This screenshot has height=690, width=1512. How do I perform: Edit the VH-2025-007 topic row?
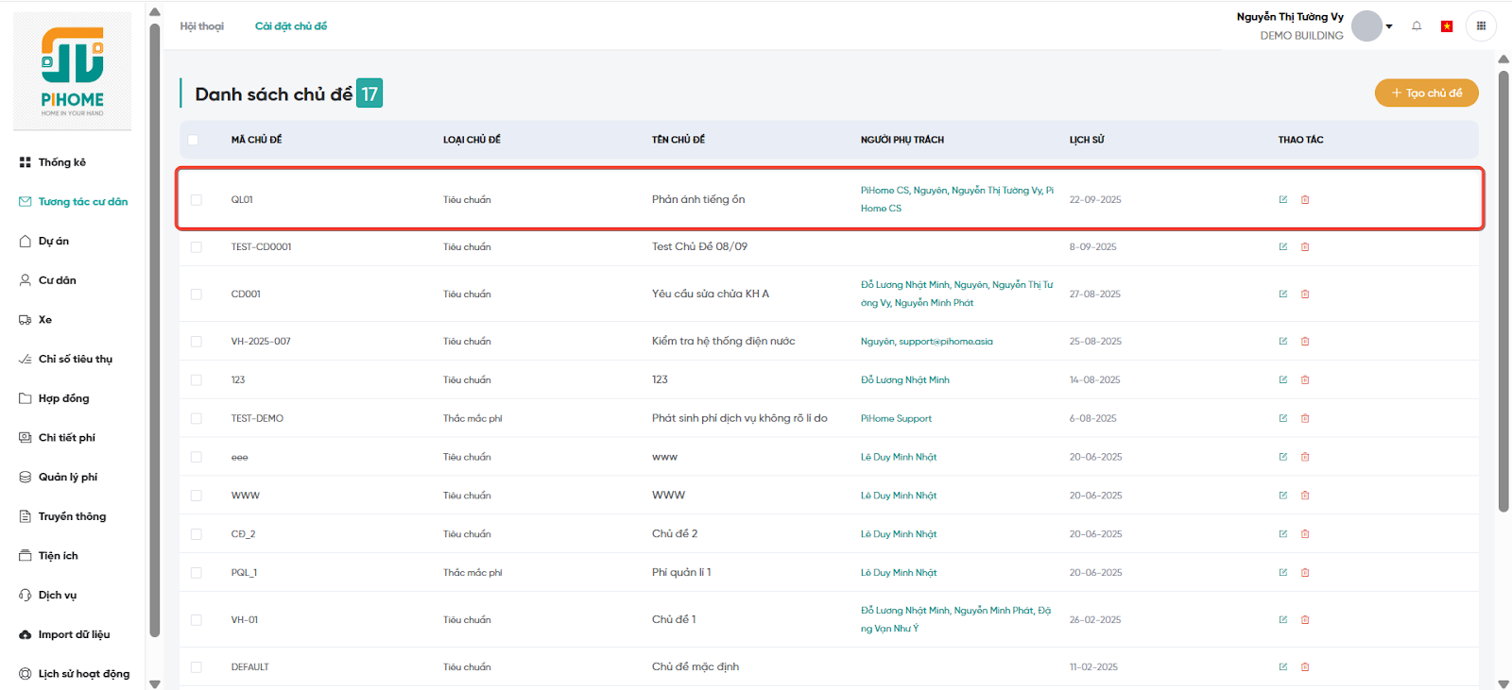pos(1283,342)
